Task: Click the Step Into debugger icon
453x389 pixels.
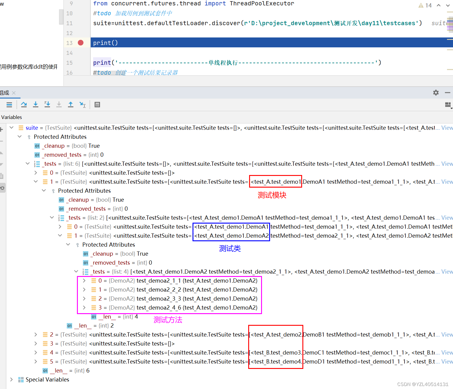Action: click(x=36, y=104)
